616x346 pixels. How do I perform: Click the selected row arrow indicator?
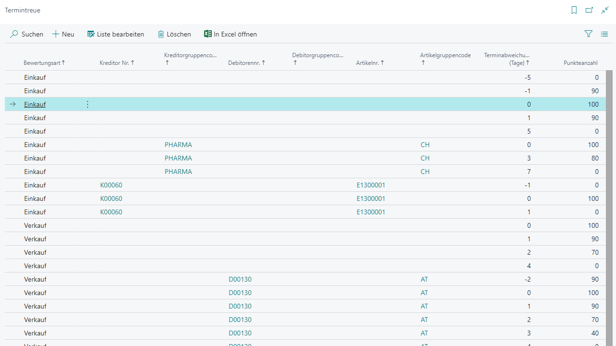pos(13,104)
